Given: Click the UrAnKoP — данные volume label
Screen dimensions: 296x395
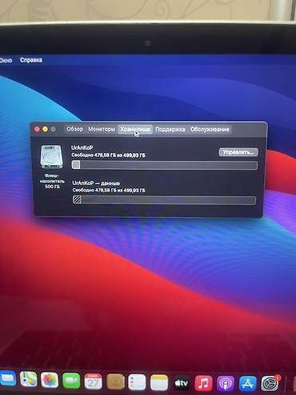Looking at the screenshot, I should (96, 183).
